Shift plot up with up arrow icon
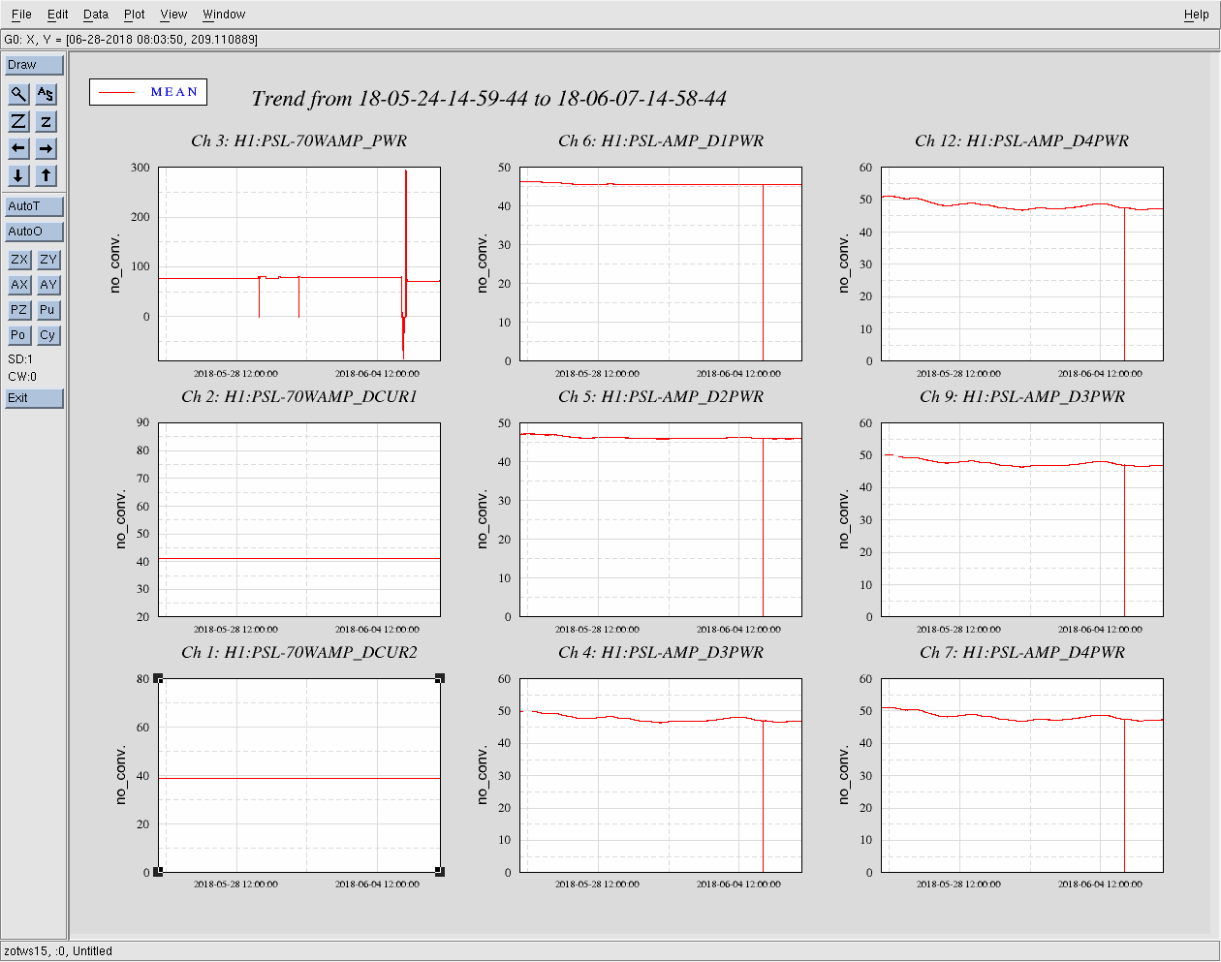Viewport: 1221px width, 962px height. pos(47,175)
